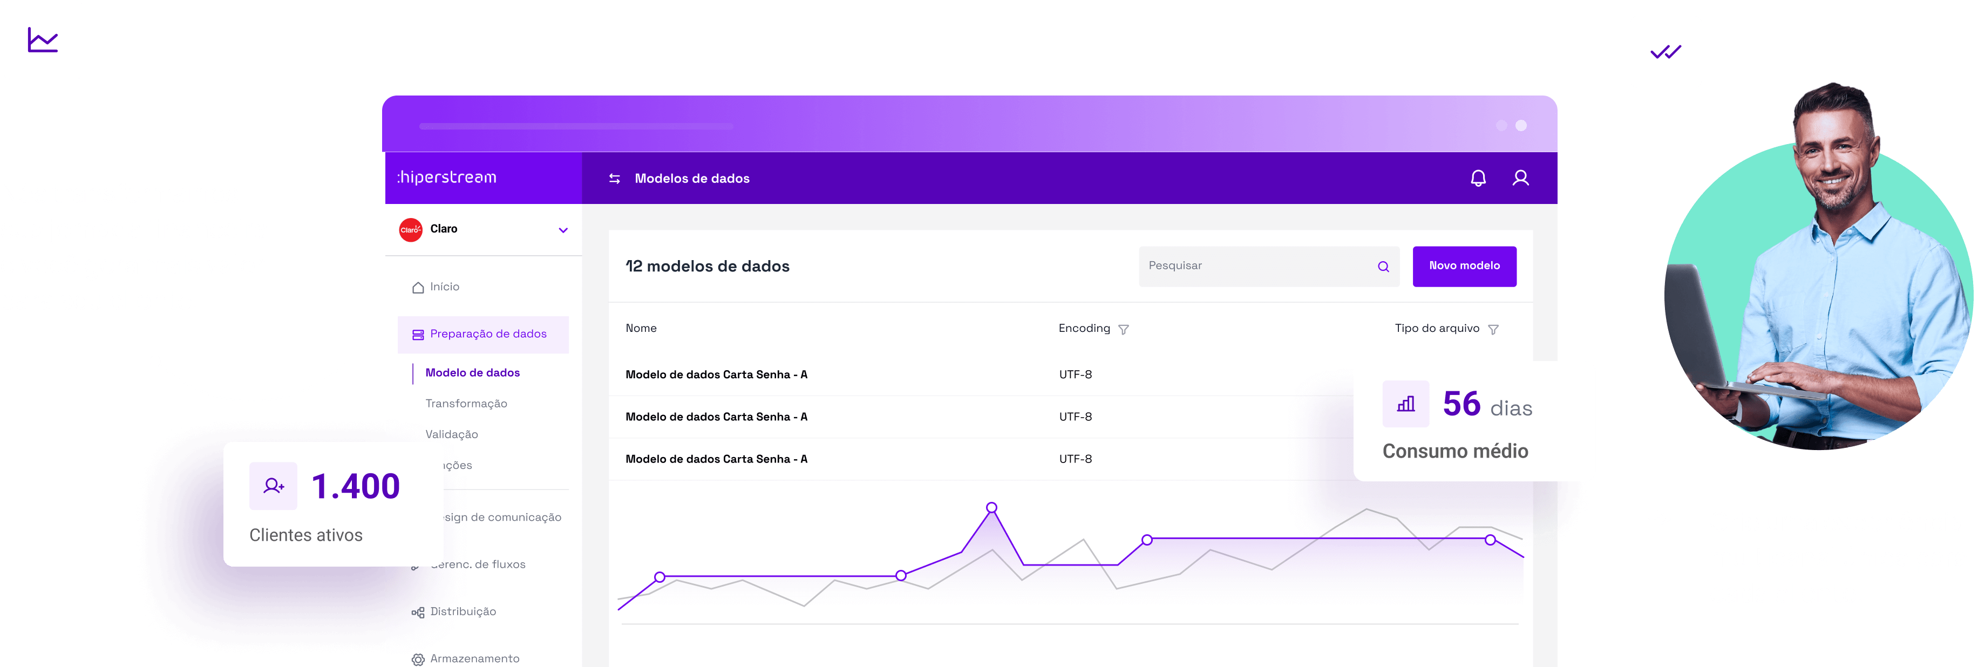Click the Modelos de dados header title

(692, 179)
